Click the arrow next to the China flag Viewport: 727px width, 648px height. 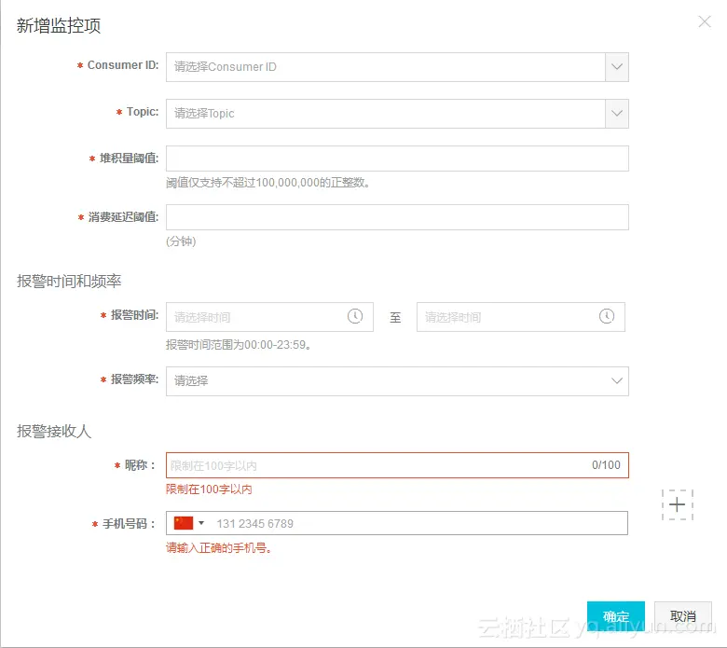[201, 523]
